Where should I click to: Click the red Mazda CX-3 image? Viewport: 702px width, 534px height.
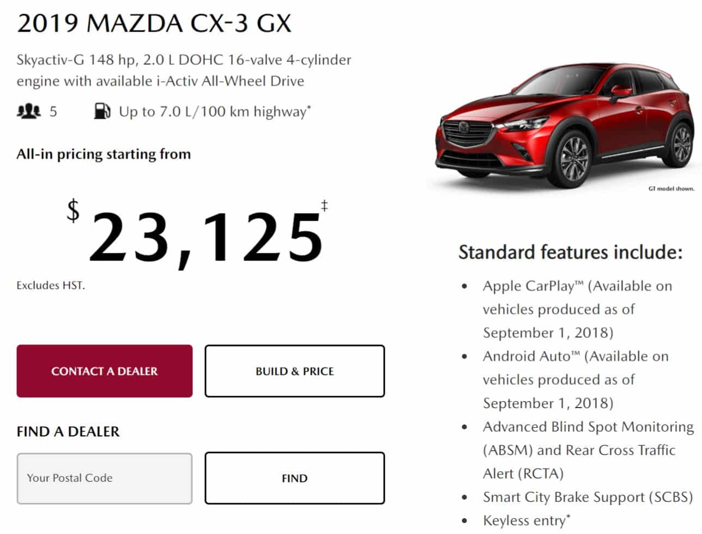click(x=565, y=126)
